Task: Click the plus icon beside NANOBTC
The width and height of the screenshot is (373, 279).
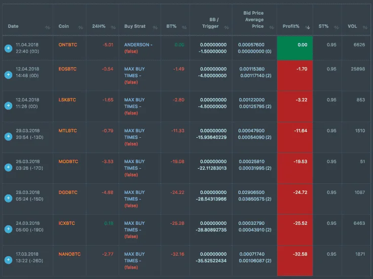Action: point(8,260)
